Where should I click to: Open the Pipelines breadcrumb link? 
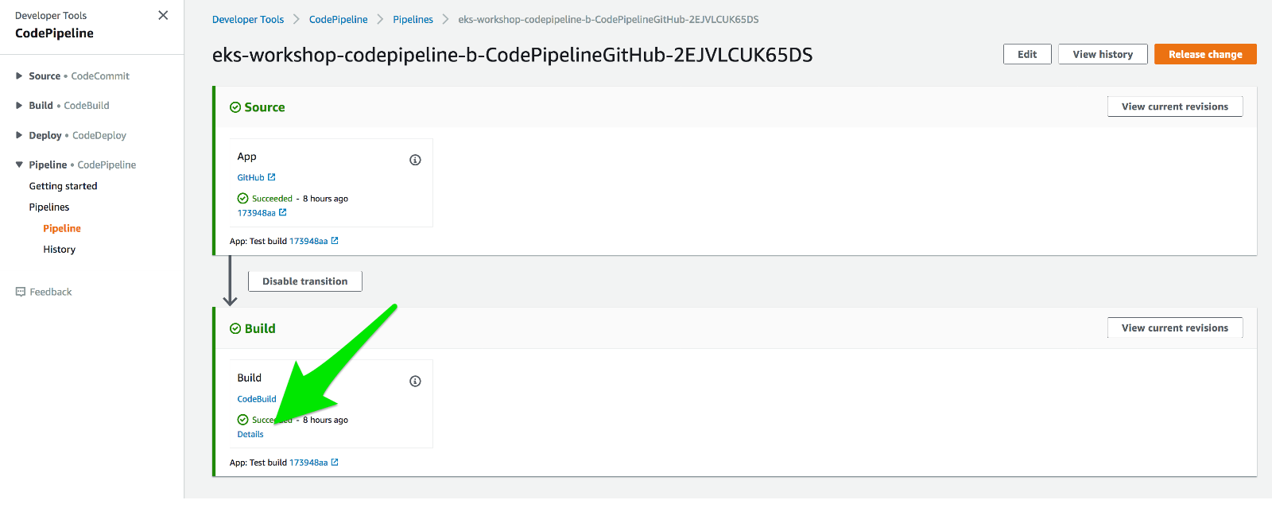413,19
